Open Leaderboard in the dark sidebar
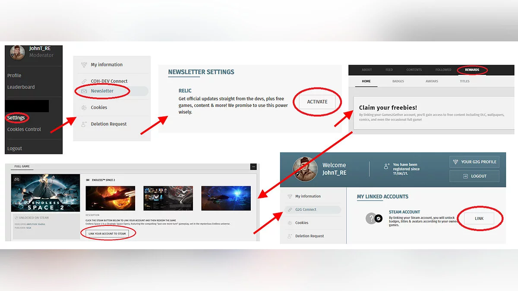Viewport: 518px width, 291px height. coord(21,87)
